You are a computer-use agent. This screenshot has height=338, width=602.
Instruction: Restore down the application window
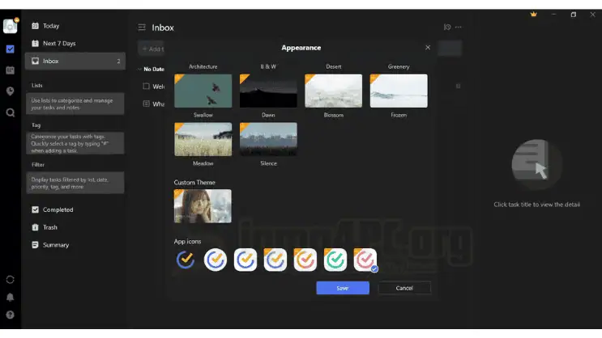coord(573,15)
